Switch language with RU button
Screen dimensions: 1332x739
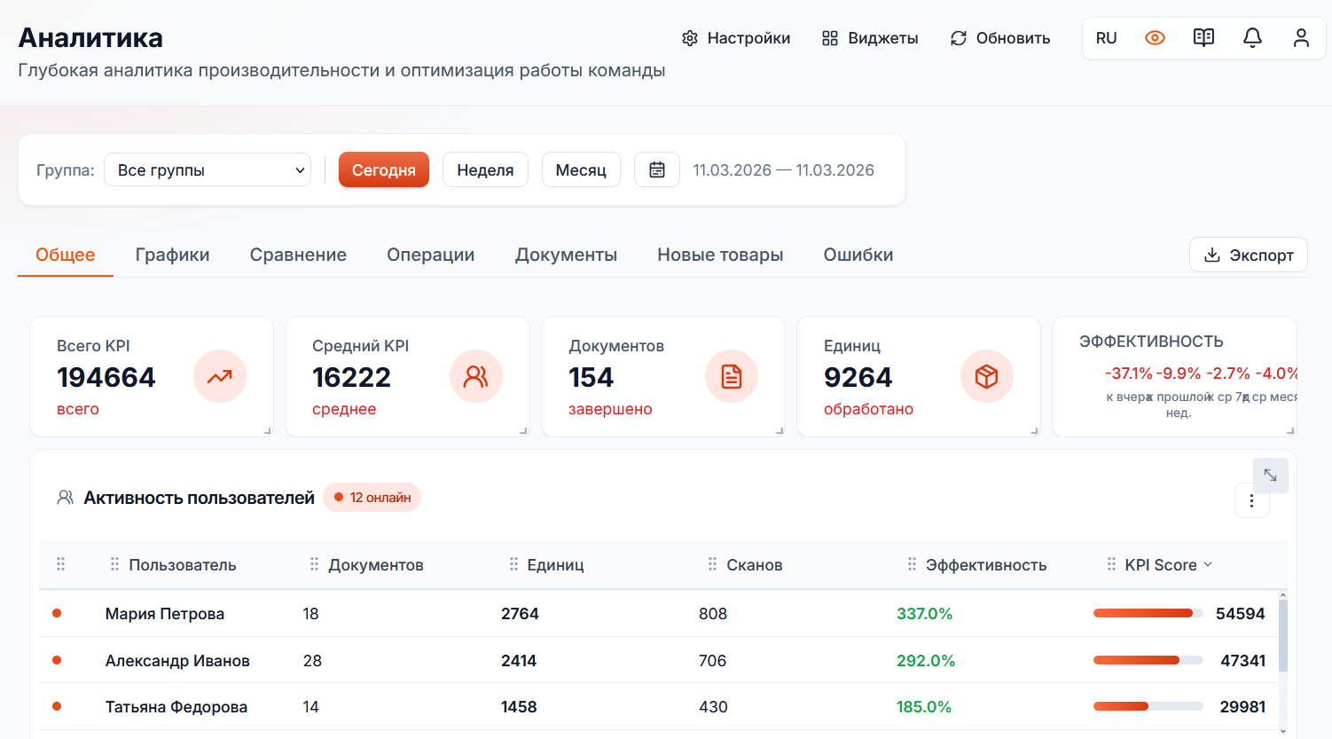1106,38
